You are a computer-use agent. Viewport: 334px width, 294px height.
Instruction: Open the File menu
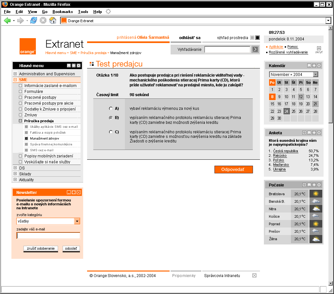point(7,12)
